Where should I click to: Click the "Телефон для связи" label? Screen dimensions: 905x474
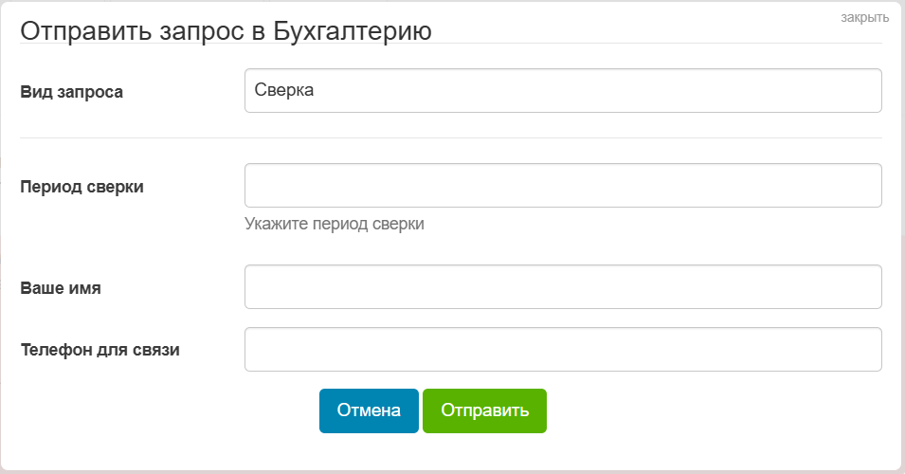coord(100,350)
